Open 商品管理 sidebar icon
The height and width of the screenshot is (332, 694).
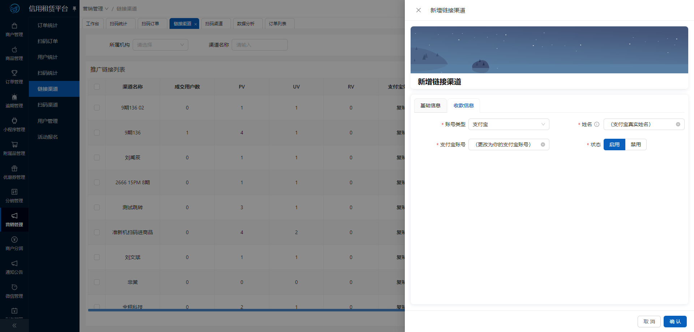click(x=14, y=49)
